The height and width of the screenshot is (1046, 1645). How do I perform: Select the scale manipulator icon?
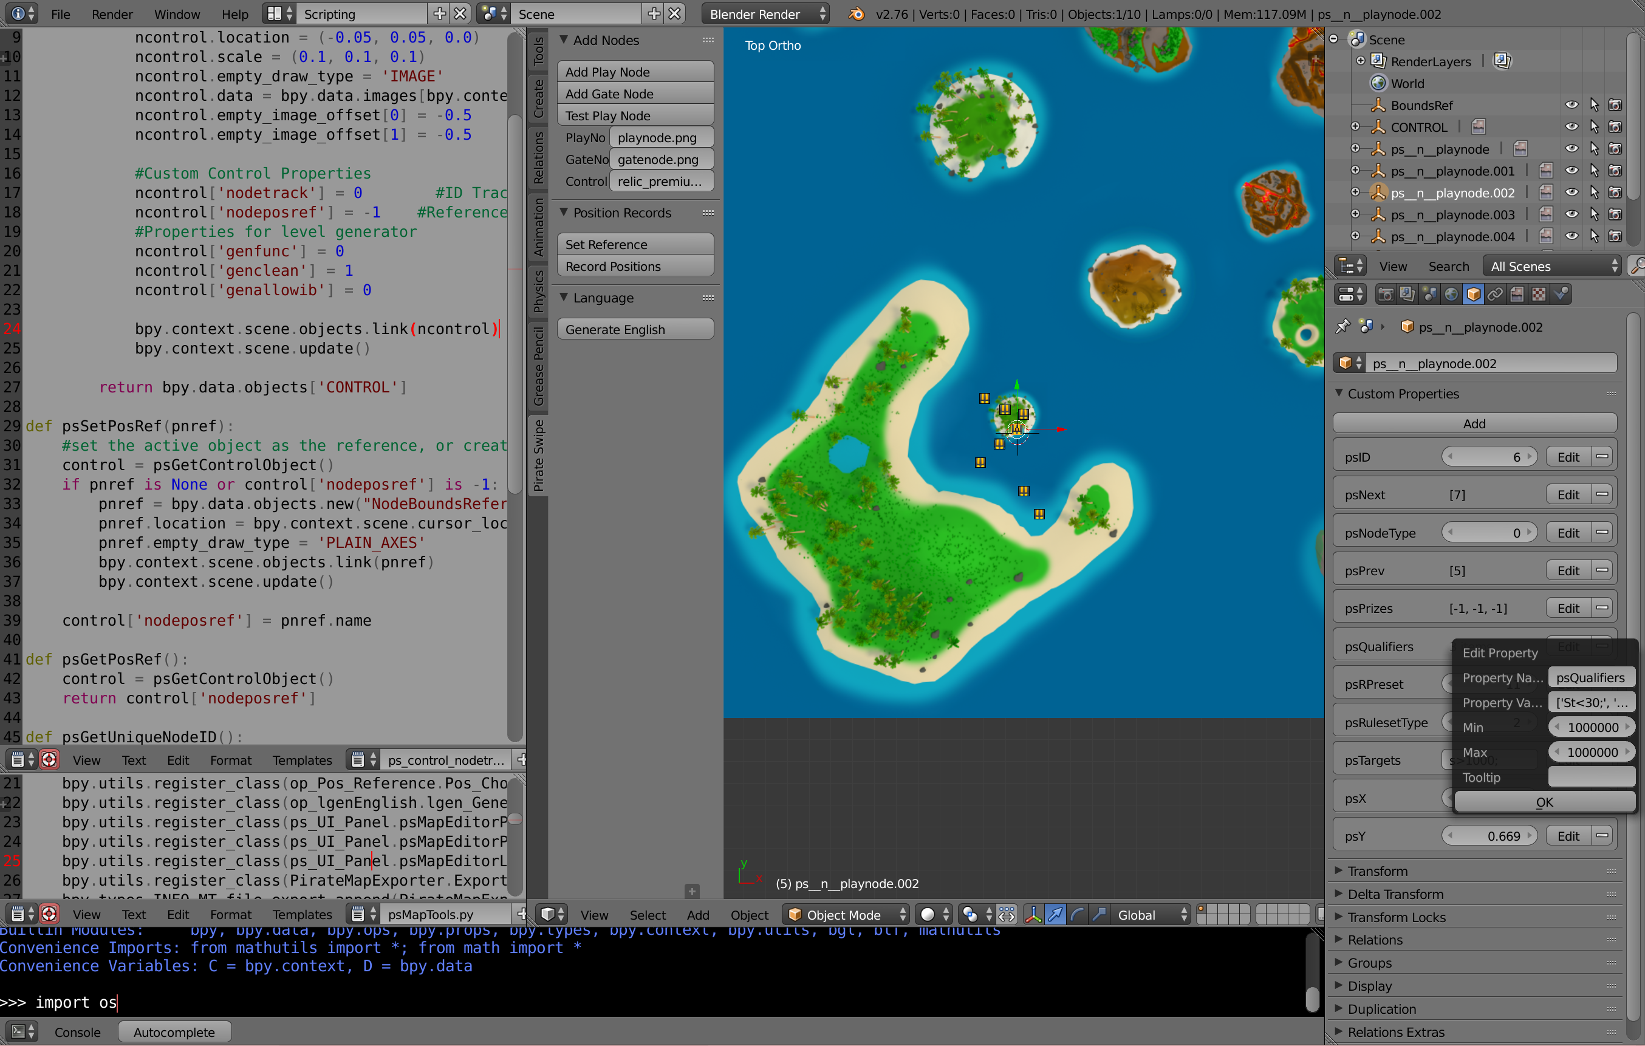pyautogui.click(x=1099, y=915)
